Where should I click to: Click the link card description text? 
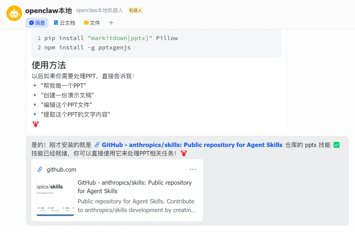point(136,206)
